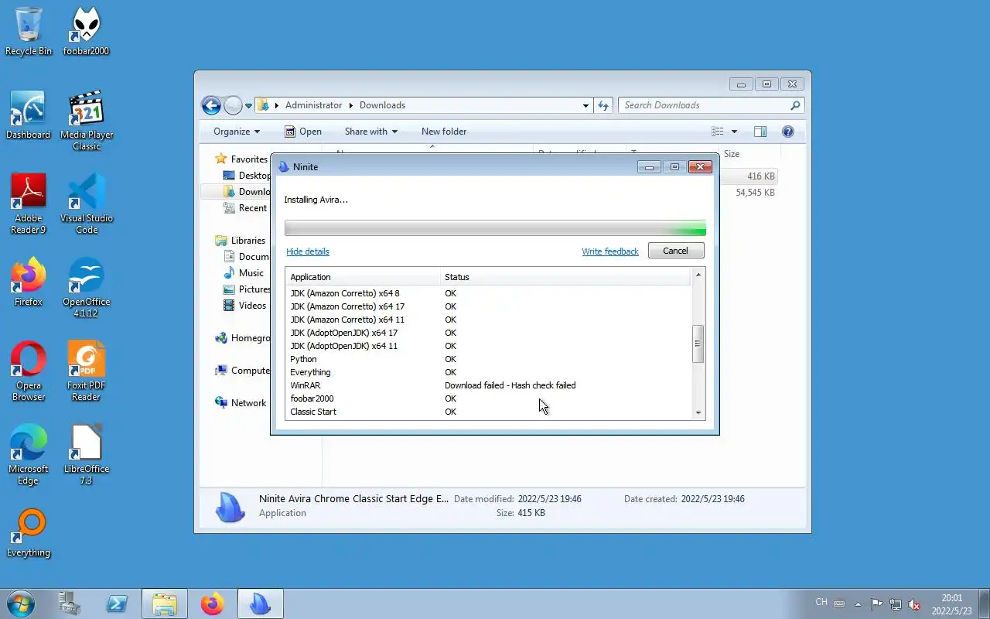
Task: Show hidden system tray icons
Action: pos(858,604)
